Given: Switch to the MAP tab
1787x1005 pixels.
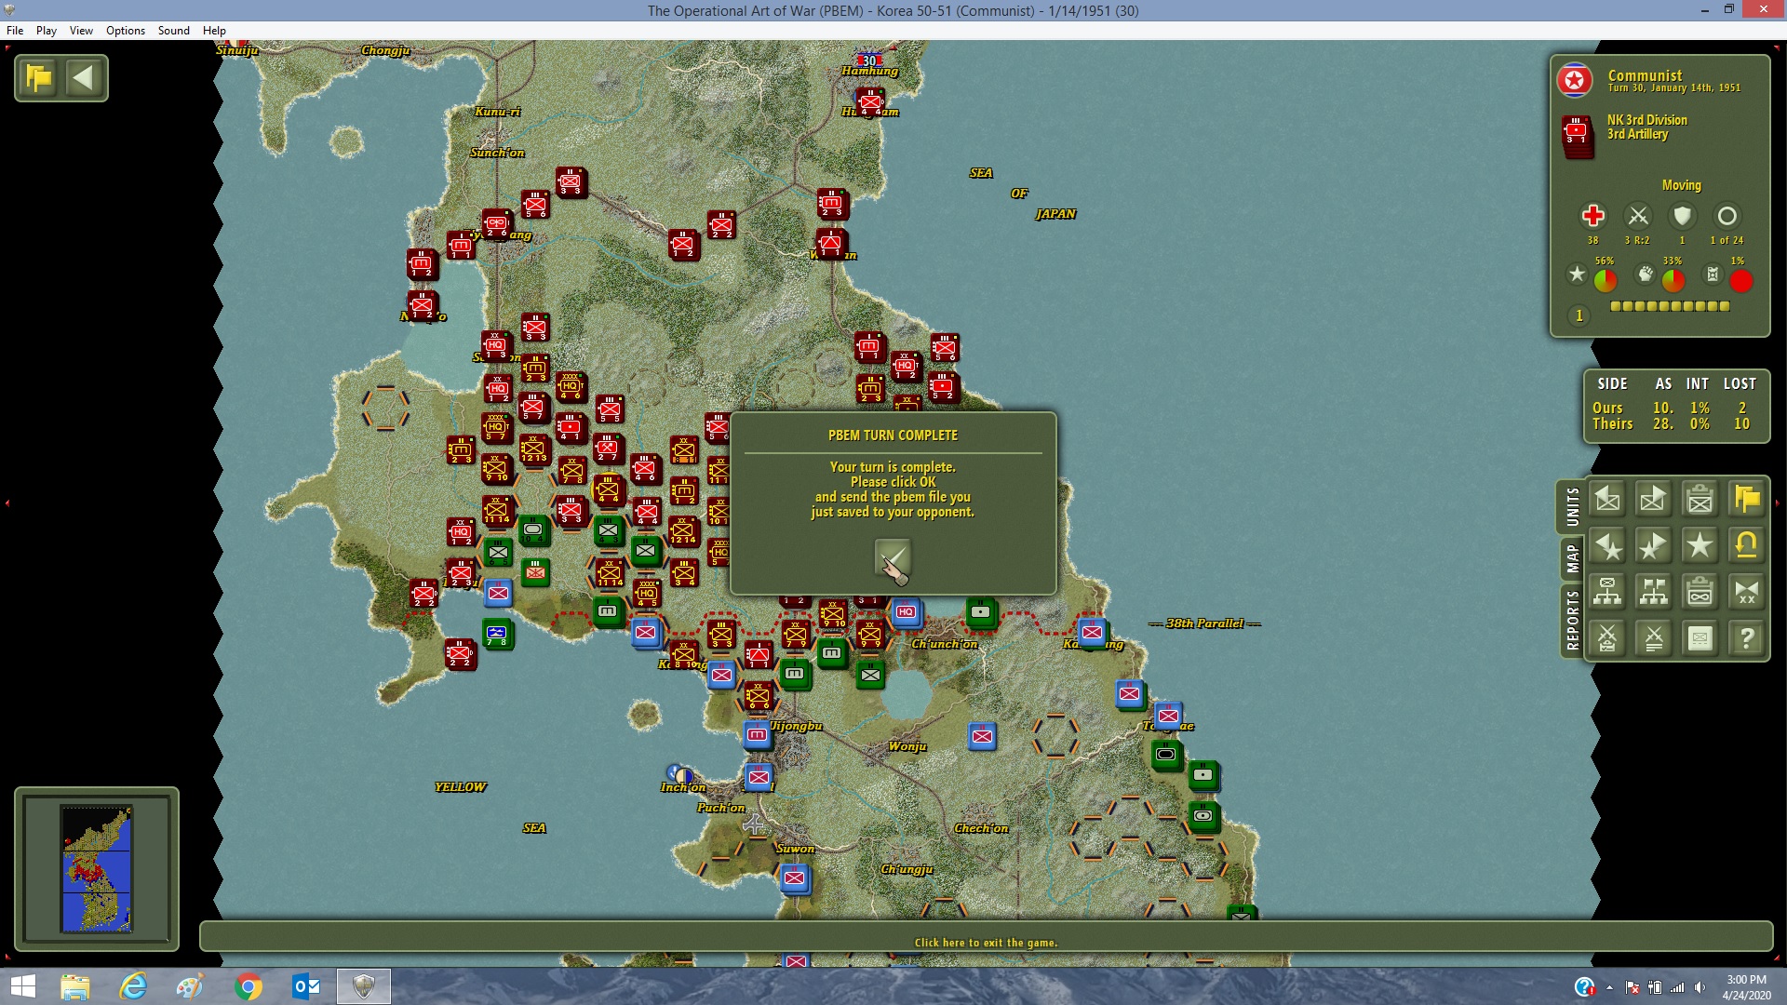Looking at the screenshot, I should [1572, 558].
